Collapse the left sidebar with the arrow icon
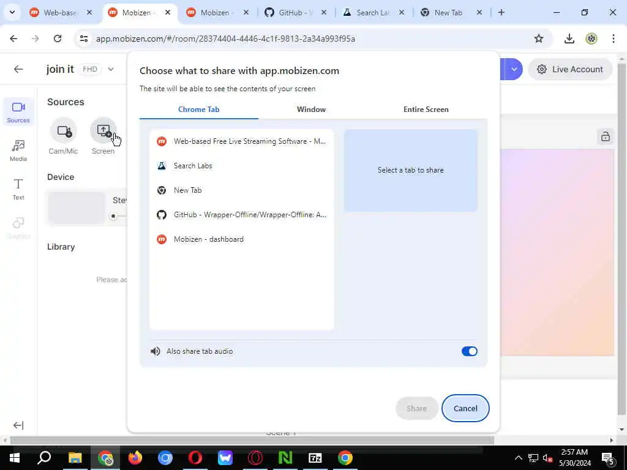Viewport: 627px width, 470px height. click(x=18, y=426)
